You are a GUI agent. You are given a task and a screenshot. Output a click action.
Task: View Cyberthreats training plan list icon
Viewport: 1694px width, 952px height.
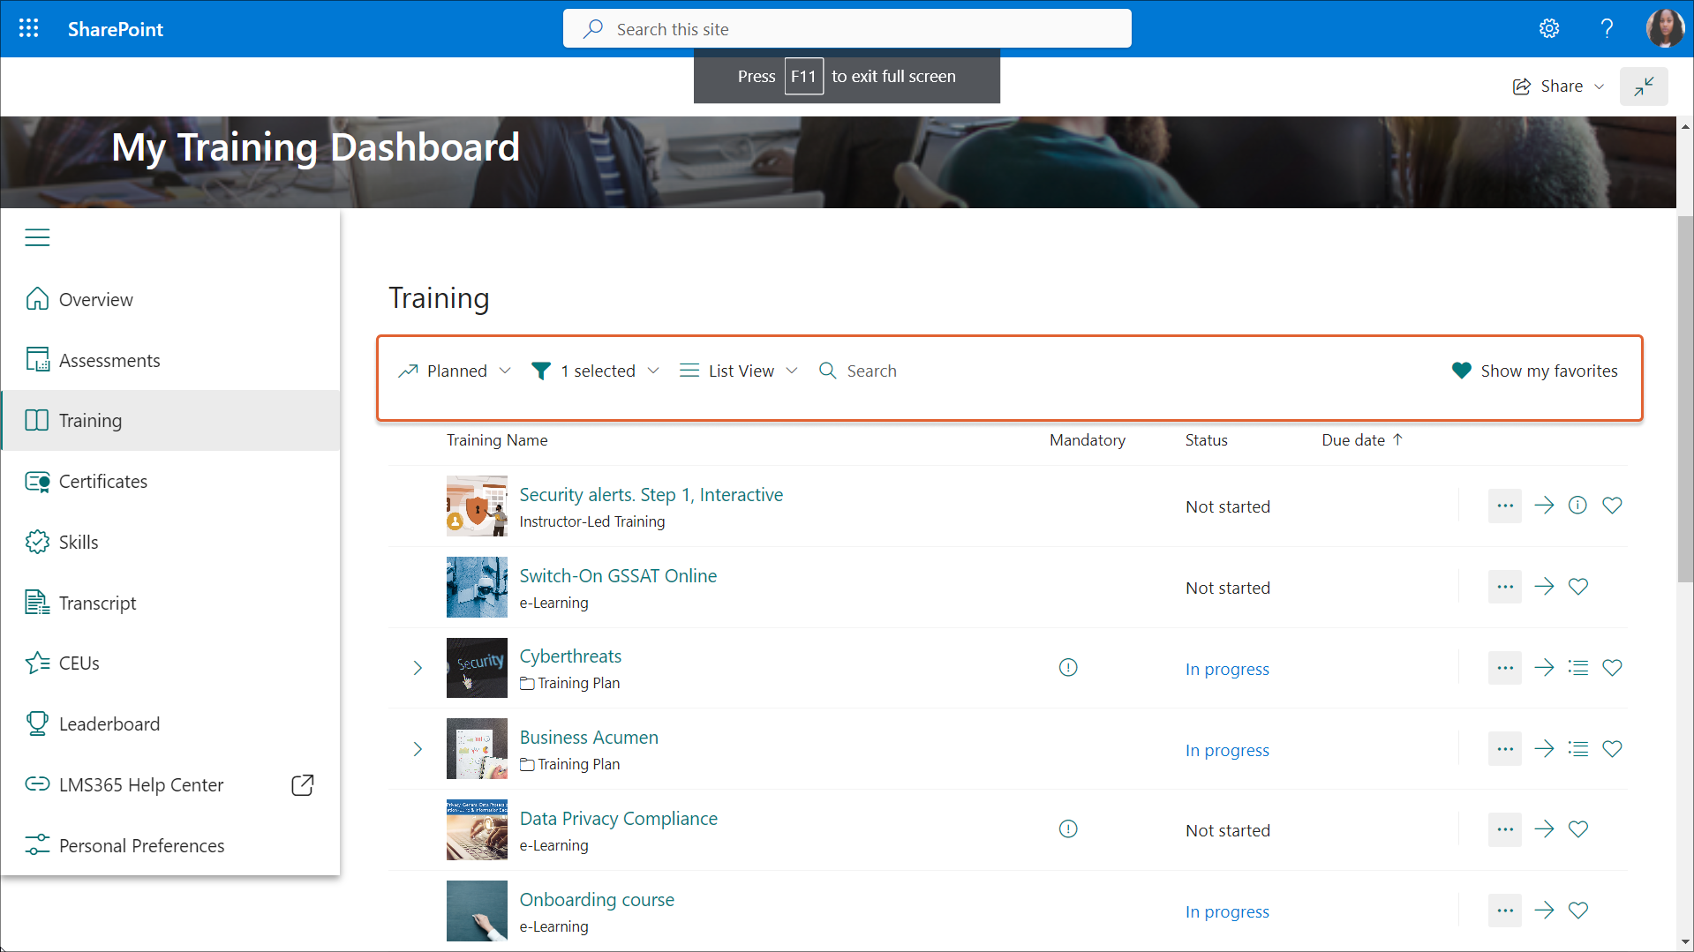tap(1577, 668)
